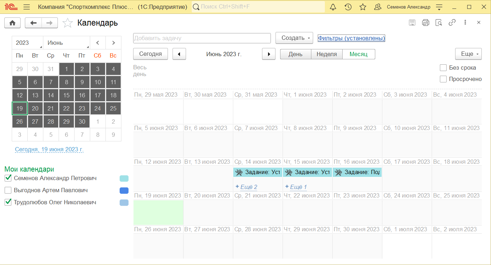
Task: Select June 15 in the mini calendar
Action: (66, 95)
